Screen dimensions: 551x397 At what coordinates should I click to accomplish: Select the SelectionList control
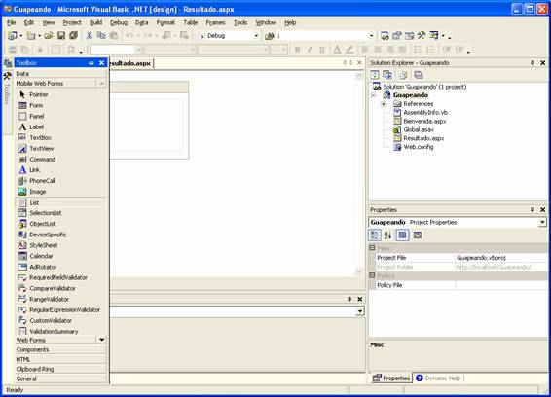tap(60, 213)
